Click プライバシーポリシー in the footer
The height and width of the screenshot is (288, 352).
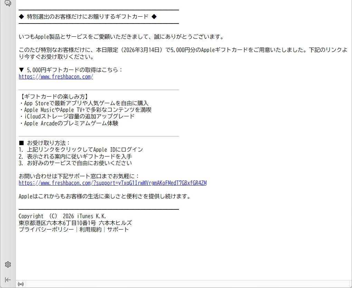[46, 229]
